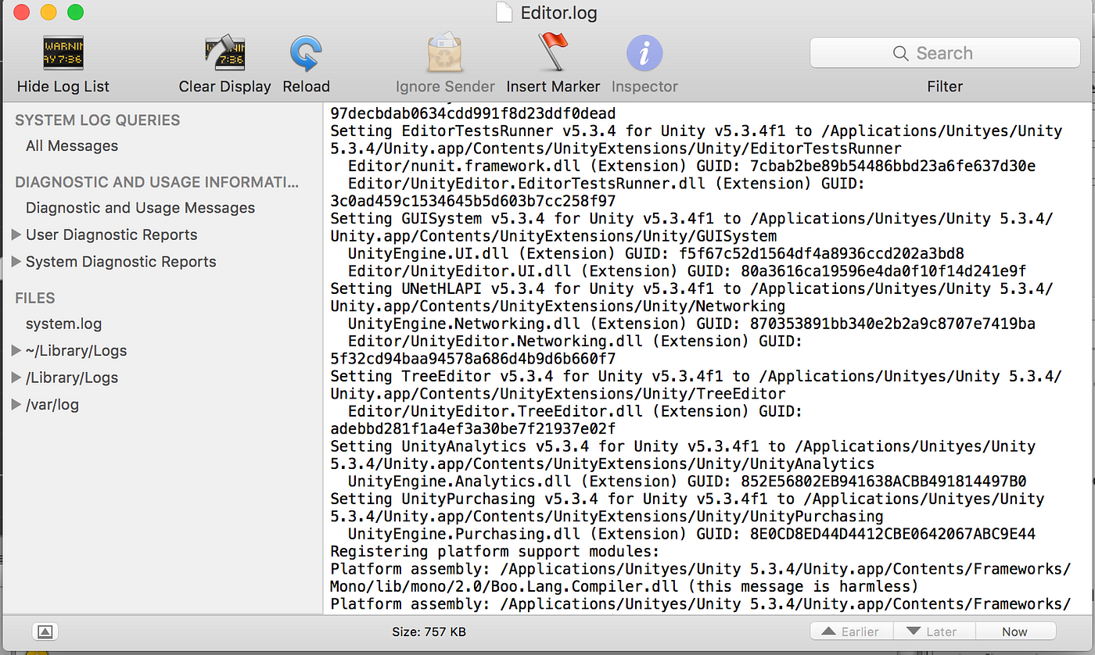Reload the log with the blue arrow icon
The height and width of the screenshot is (655, 1095).
pos(306,54)
